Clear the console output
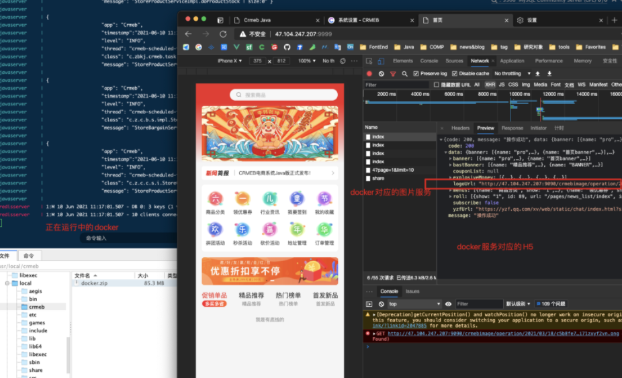The image size is (622, 378). [382, 304]
